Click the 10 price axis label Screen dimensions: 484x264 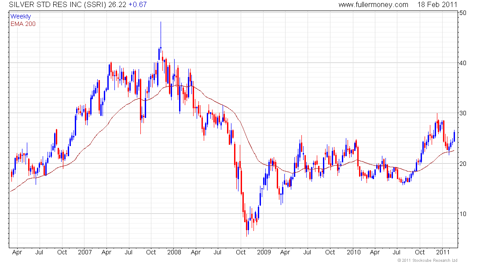click(x=463, y=214)
